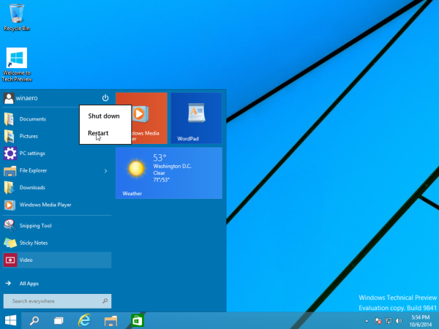Open File Explorer from the taskbar
Viewport: 439px width, 329px height.
pos(110,321)
